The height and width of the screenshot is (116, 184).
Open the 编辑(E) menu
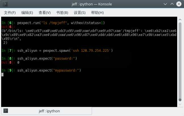pyautogui.click(x=27, y=13)
